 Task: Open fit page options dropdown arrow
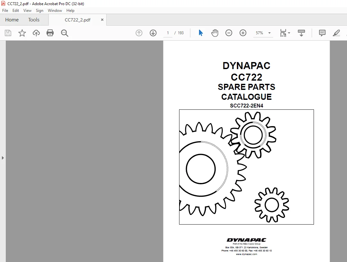[289, 33]
